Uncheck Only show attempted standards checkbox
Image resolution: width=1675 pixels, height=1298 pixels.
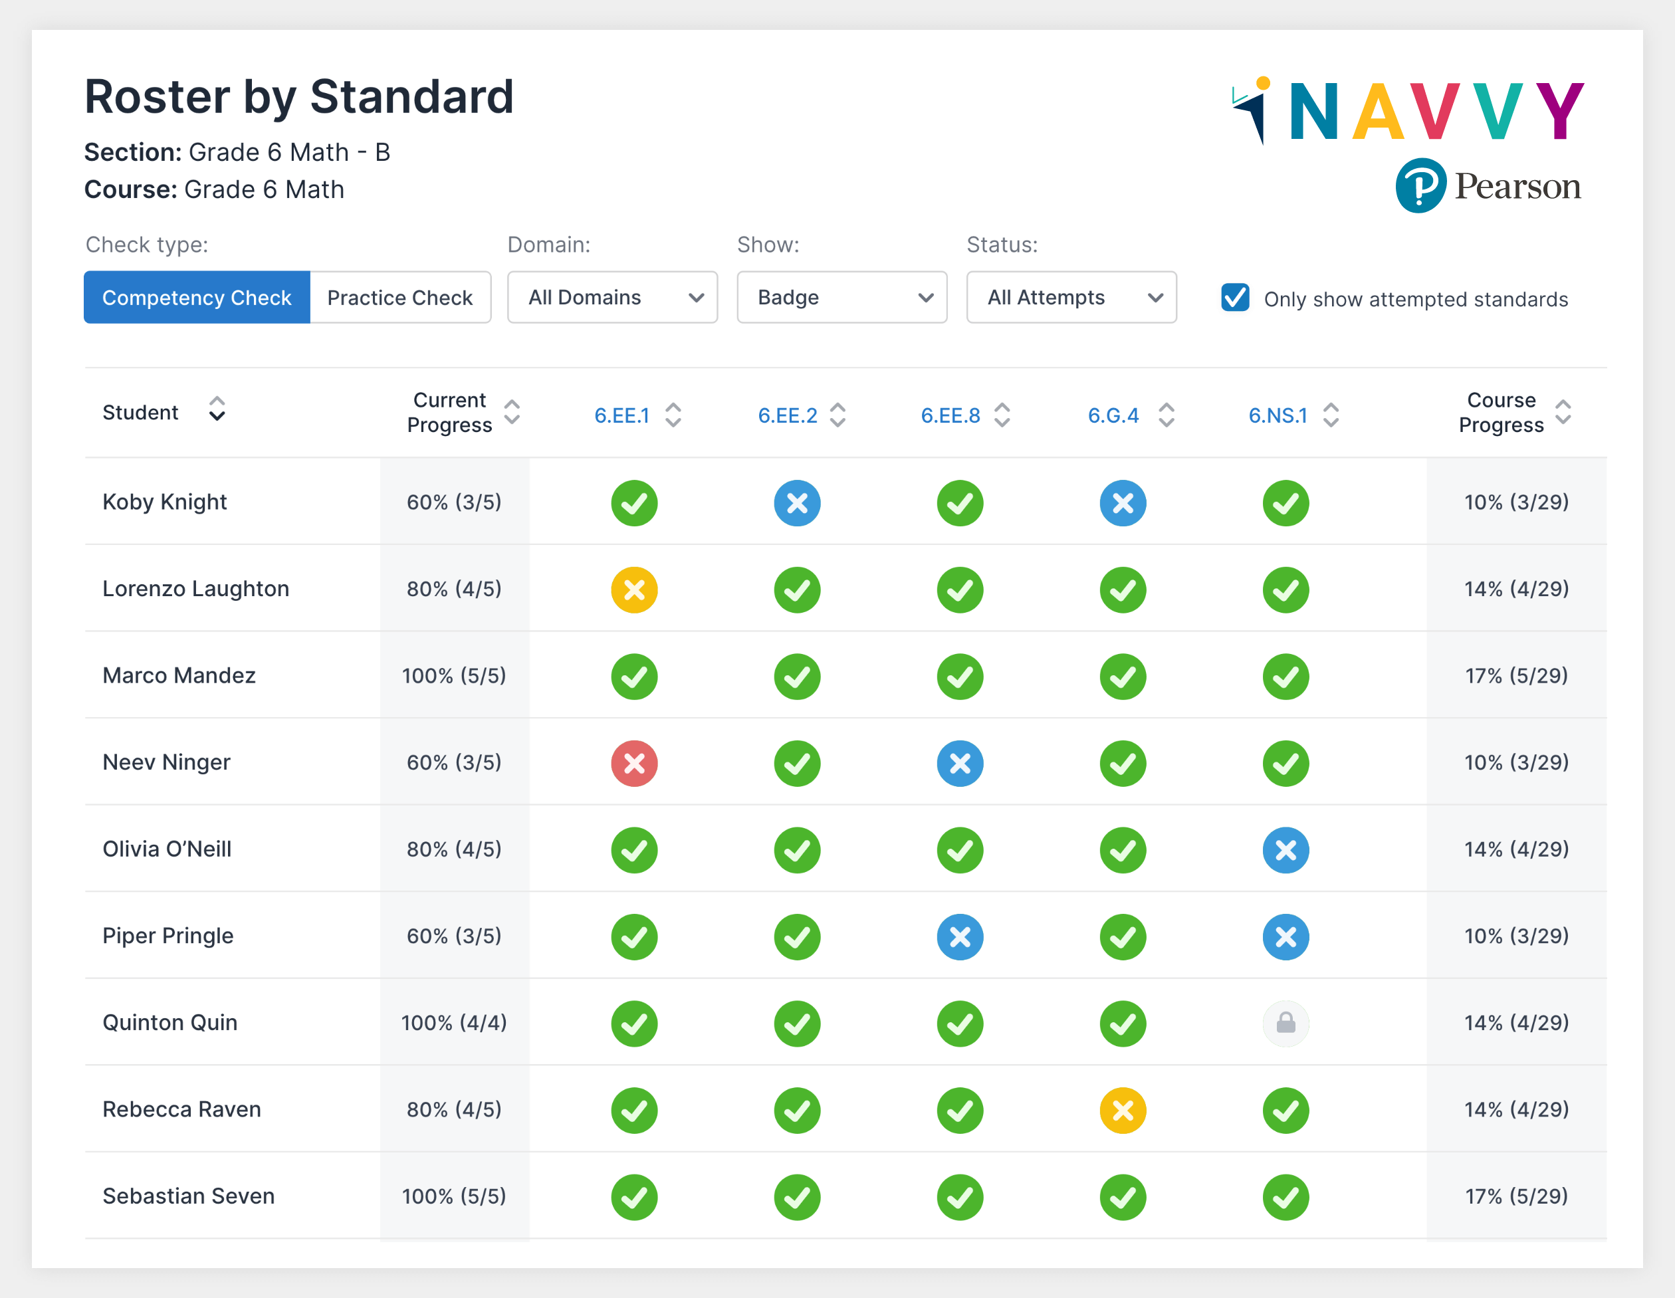coord(1235,298)
